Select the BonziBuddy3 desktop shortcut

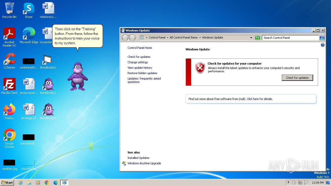pos(48,86)
